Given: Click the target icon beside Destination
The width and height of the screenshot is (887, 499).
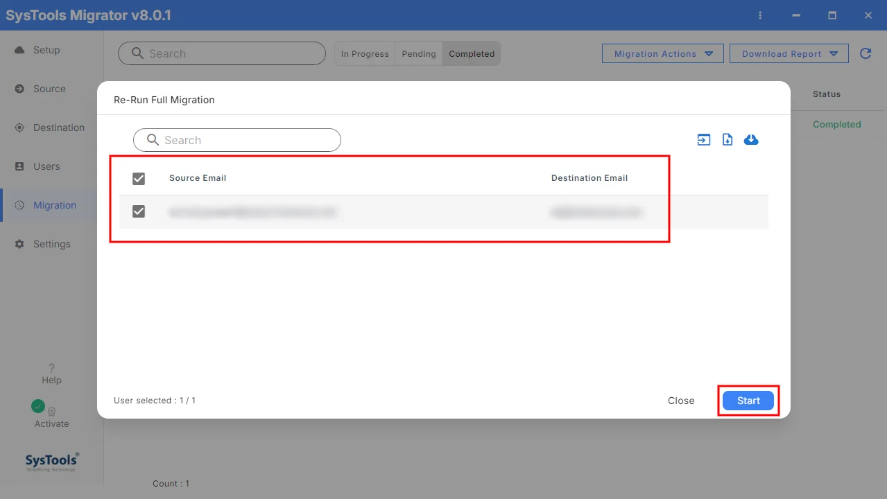Looking at the screenshot, I should pos(19,128).
